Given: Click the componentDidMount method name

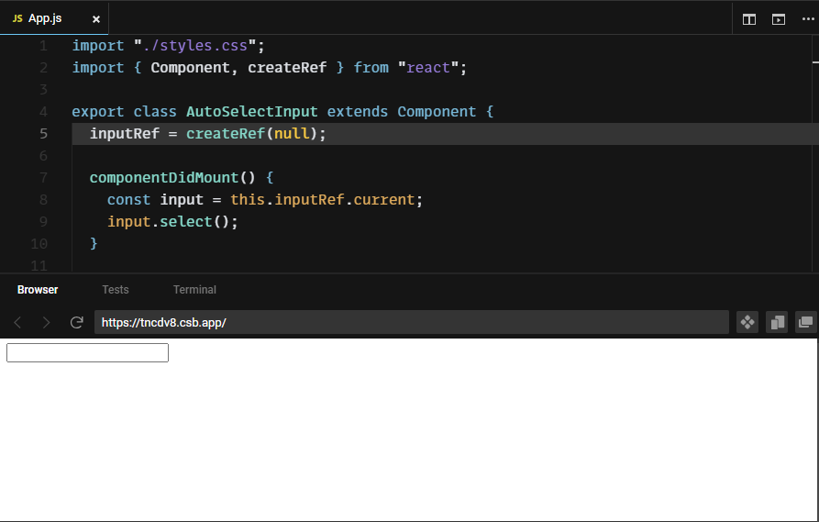Looking at the screenshot, I should point(164,178).
